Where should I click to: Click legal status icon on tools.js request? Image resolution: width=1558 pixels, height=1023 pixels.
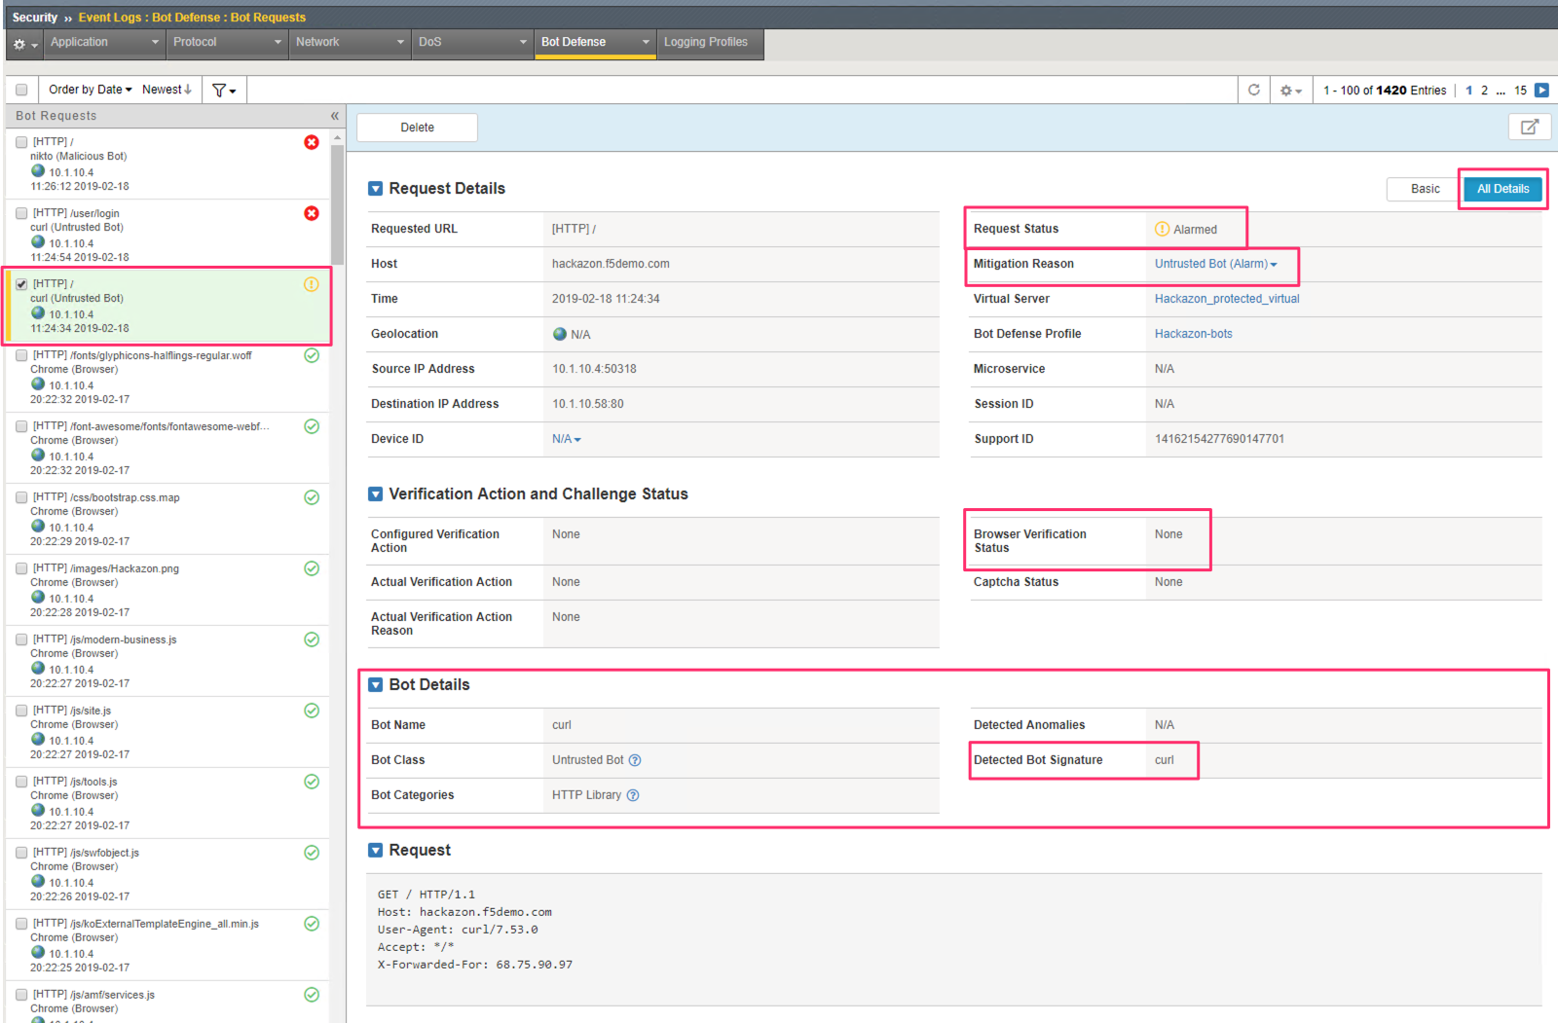click(x=312, y=782)
